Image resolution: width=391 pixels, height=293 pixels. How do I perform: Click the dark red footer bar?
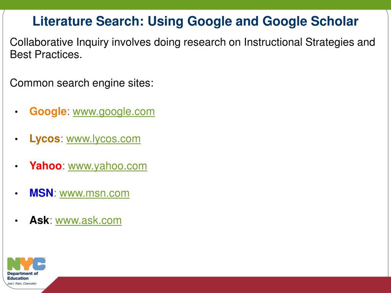[x=220, y=285]
